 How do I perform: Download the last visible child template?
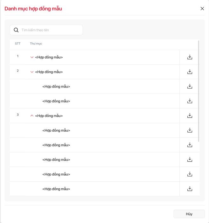click(190, 189)
